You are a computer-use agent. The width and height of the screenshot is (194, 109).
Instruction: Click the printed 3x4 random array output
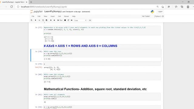click(x=49, y=39)
